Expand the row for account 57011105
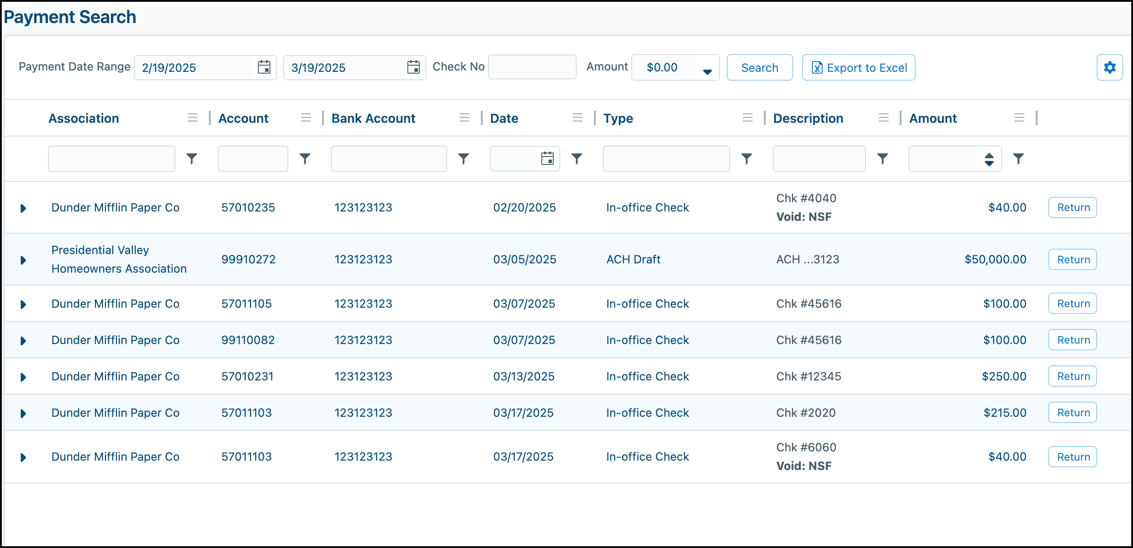 coord(23,304)
